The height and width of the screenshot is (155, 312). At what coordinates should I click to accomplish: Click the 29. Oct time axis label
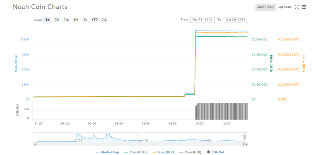point(65,124)
